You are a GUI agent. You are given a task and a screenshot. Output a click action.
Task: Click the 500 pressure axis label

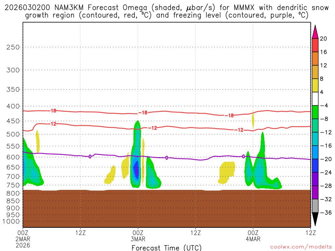(x=13, y=134)
